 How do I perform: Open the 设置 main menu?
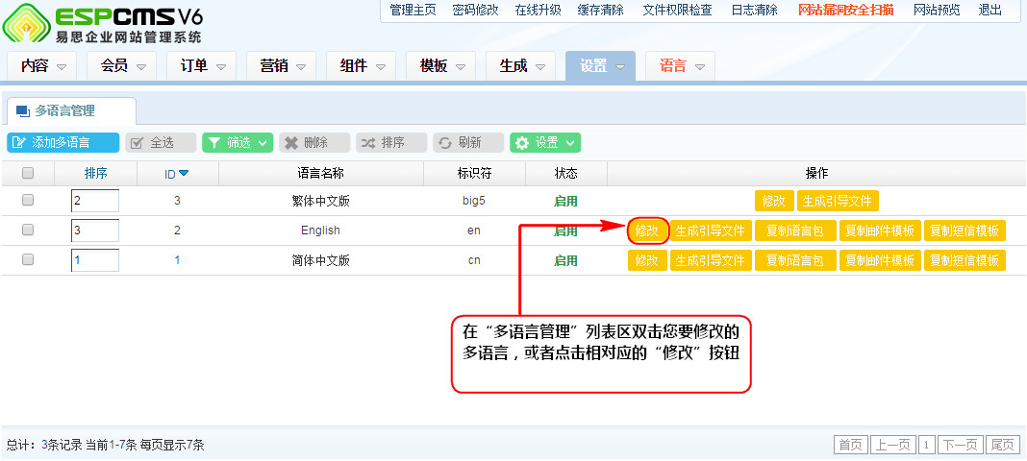[x=601, y=66]
